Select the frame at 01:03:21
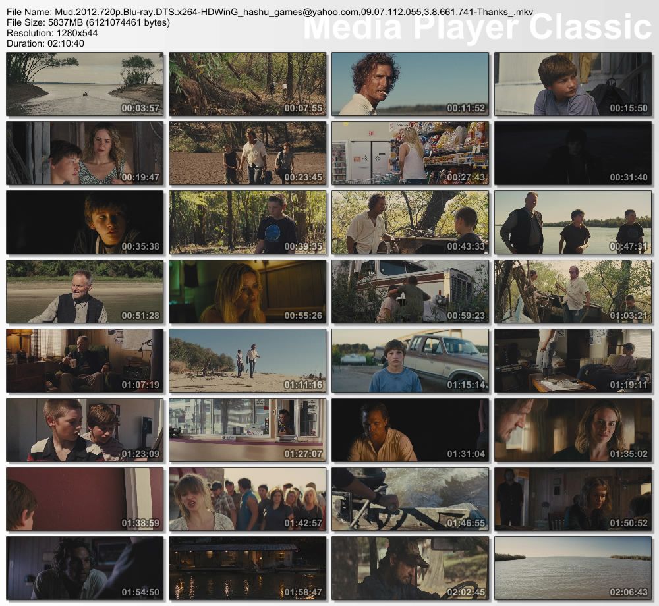 (573, 291)
